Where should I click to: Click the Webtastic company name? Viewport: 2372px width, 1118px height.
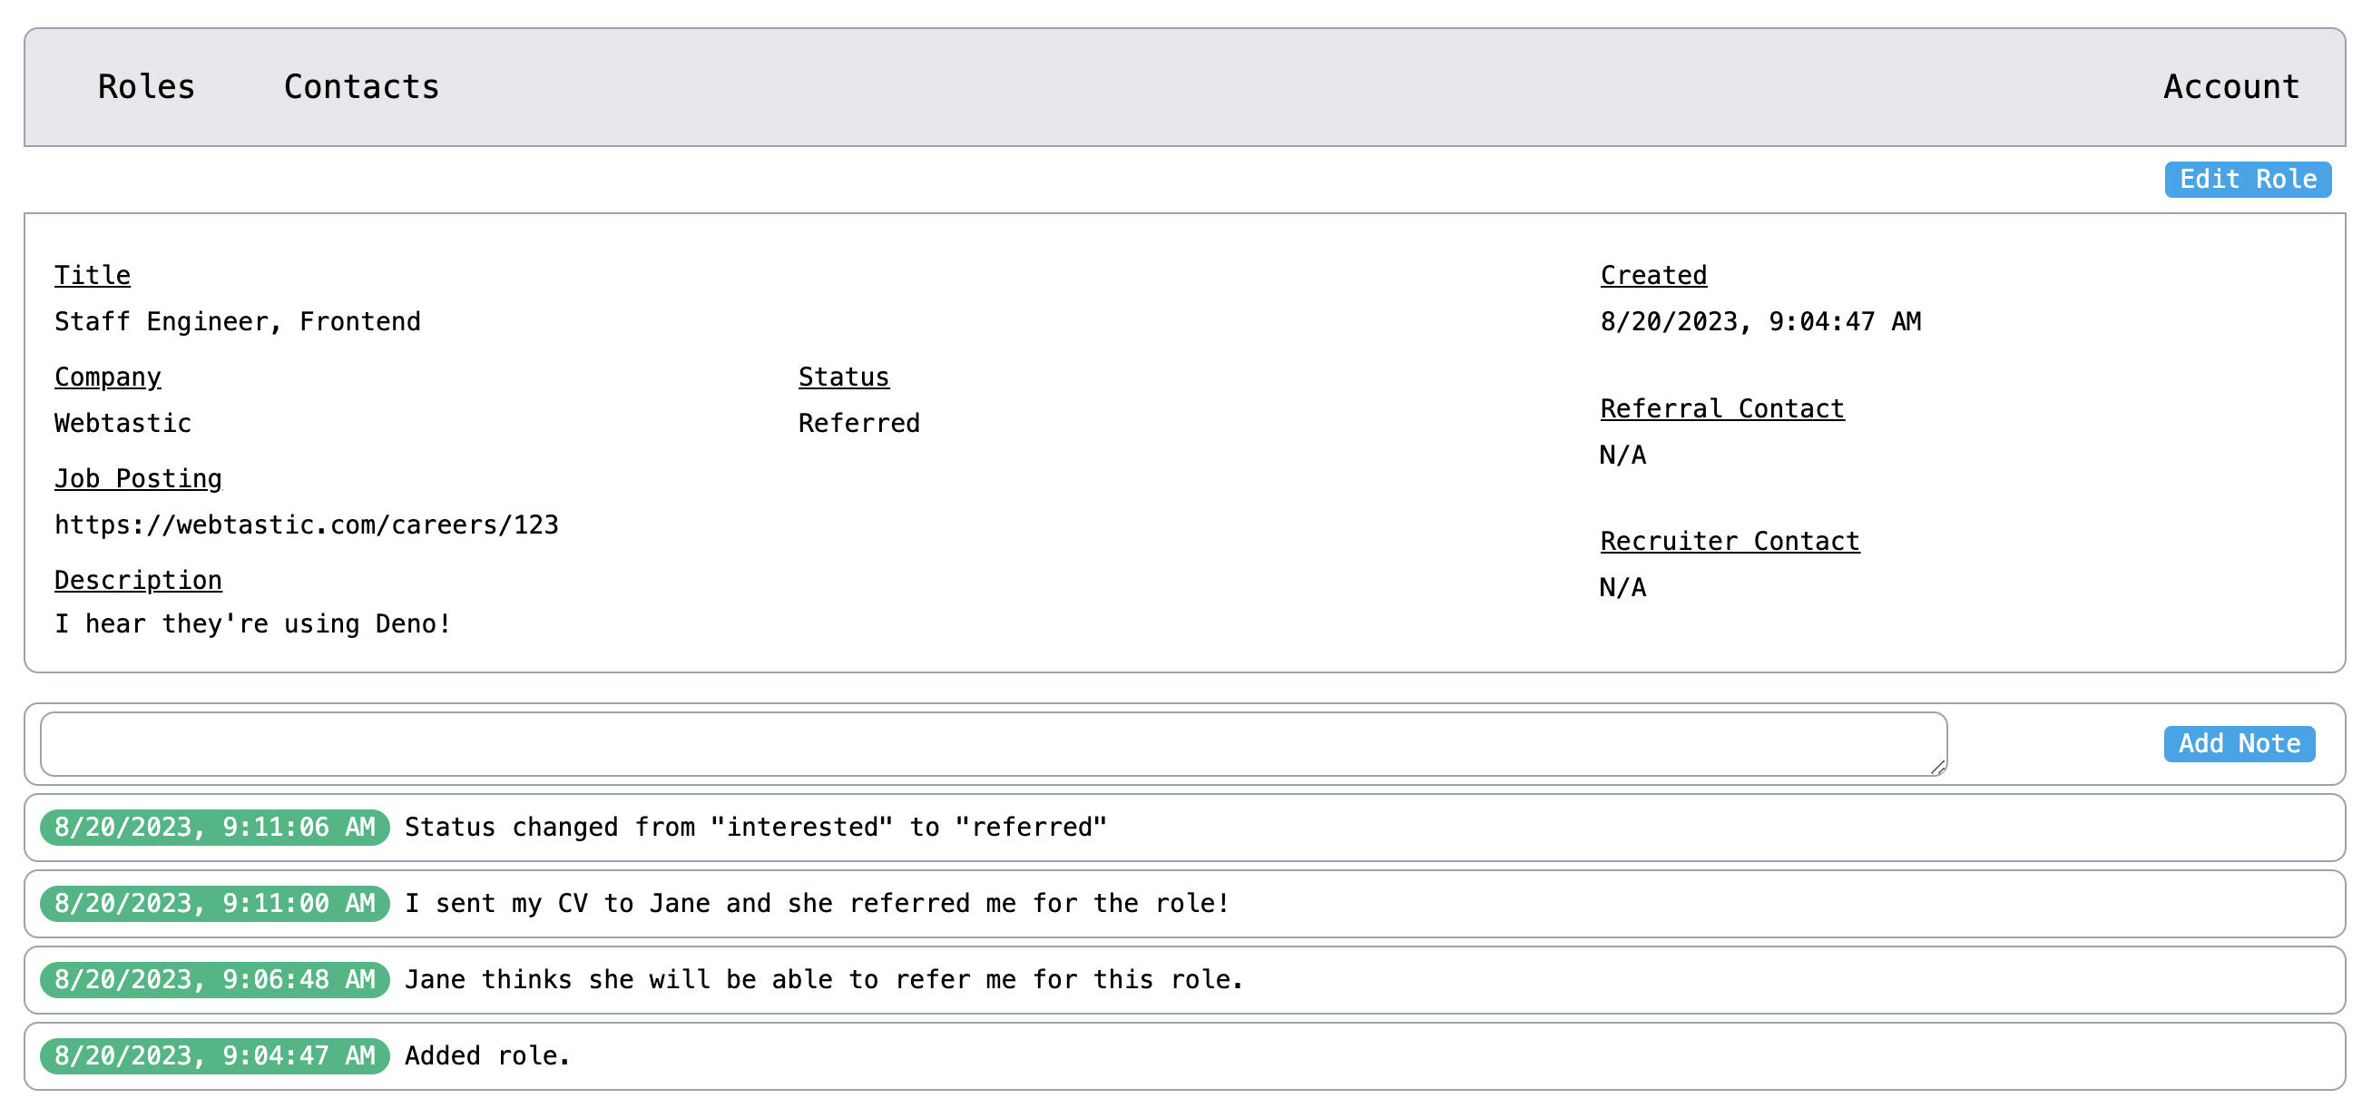click(123, 424)
